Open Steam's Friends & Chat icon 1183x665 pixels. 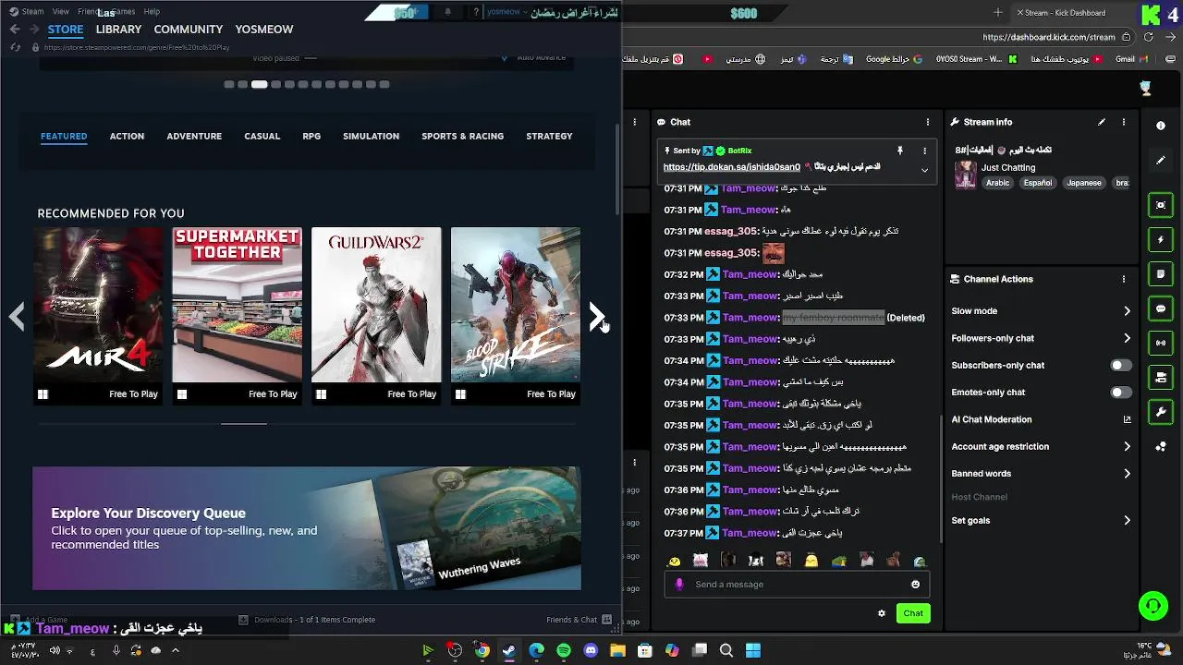[x=606, y=620]
